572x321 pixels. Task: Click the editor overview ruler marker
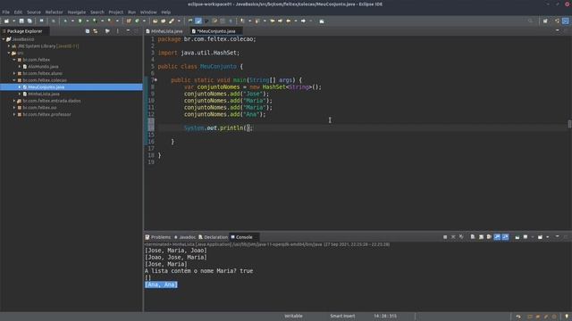pyautogui.click(x=569, y=124)
